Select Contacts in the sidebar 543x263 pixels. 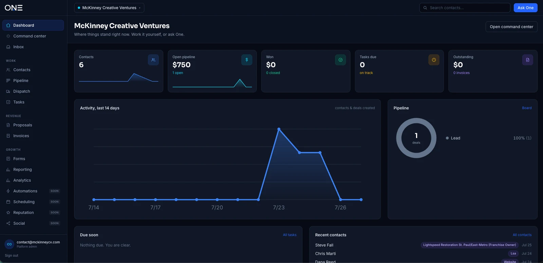[x=33, y=70]
